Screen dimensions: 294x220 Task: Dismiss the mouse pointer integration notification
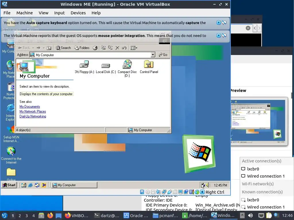point(218,36)
